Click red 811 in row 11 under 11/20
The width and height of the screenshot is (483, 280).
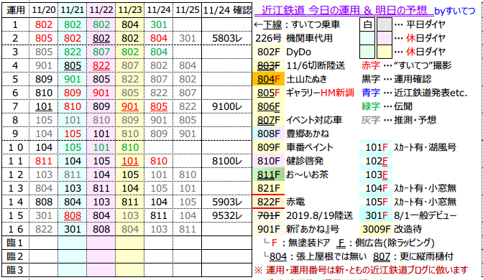pos(43,161)
